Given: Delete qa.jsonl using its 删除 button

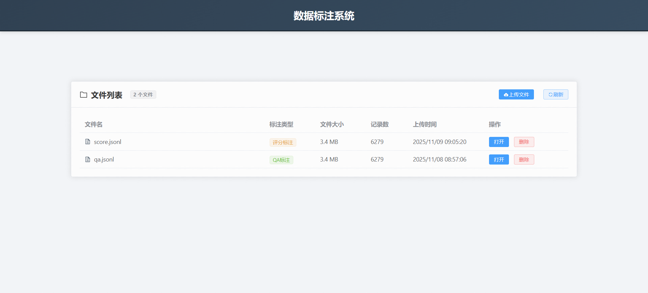Looking at the screenshot, I should (x=524, y=159).
